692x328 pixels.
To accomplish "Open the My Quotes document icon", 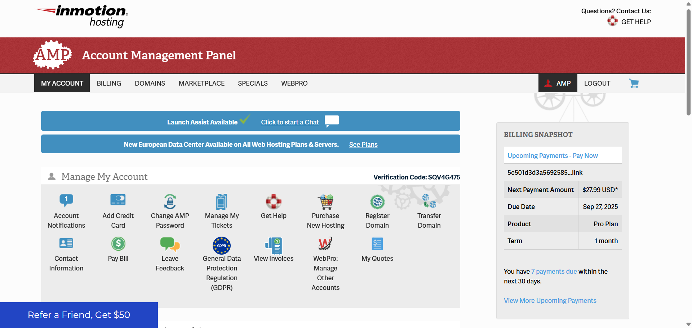I will [x=377, y=244].
